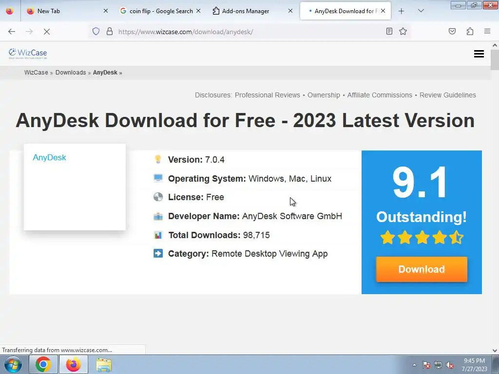This screenshot has width=499, height=374.
Task: Click Firefox taskbar icon
Action: pos(74,364)
